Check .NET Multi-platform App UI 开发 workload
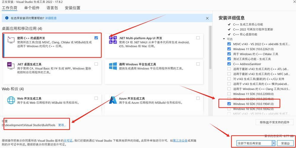 198,38
